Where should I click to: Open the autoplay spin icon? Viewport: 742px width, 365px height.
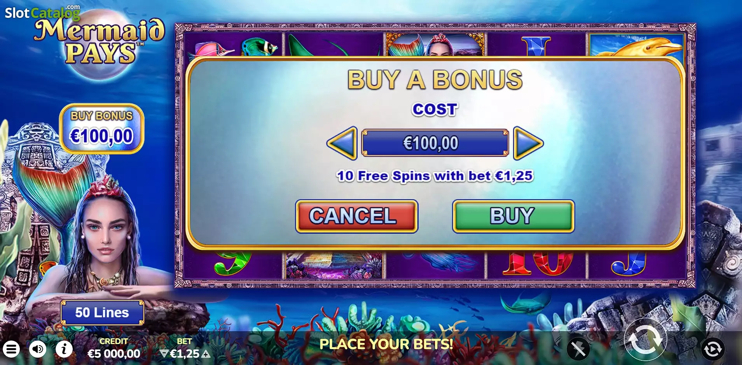click(712, 349)
